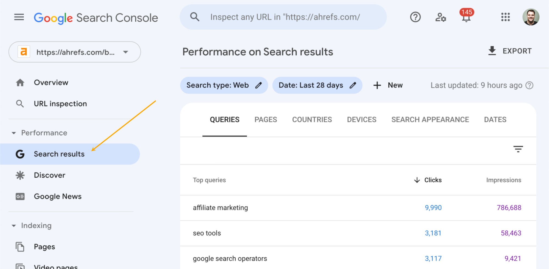Collapse the Indexing section
The height and width of the screenshot is (269, 549).
[14, 226]
